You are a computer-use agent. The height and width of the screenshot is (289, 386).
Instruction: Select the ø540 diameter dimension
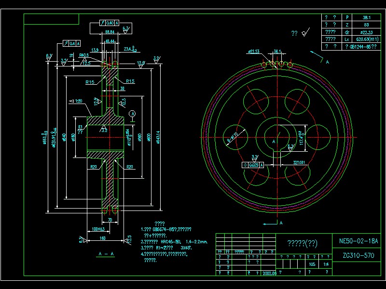coord(64,137)
